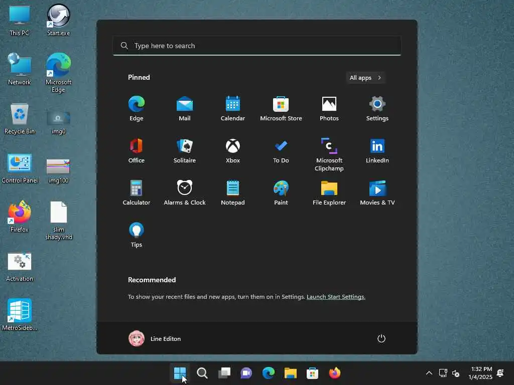Open pinned File Explorer
The image size is (514, 385).
coord(329,193)
